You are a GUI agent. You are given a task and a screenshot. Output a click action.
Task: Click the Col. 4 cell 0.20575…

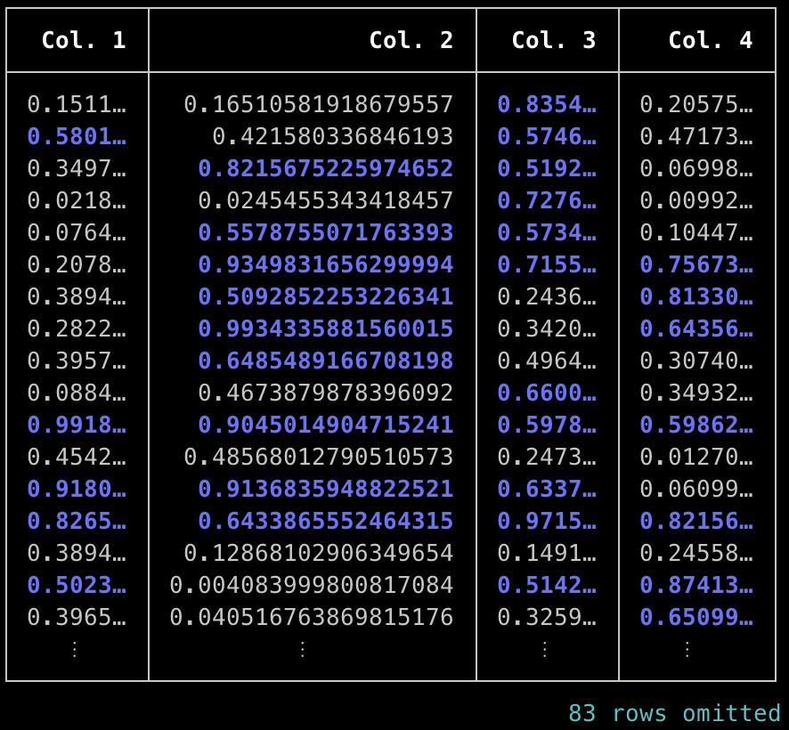click(x=696, y=105)
